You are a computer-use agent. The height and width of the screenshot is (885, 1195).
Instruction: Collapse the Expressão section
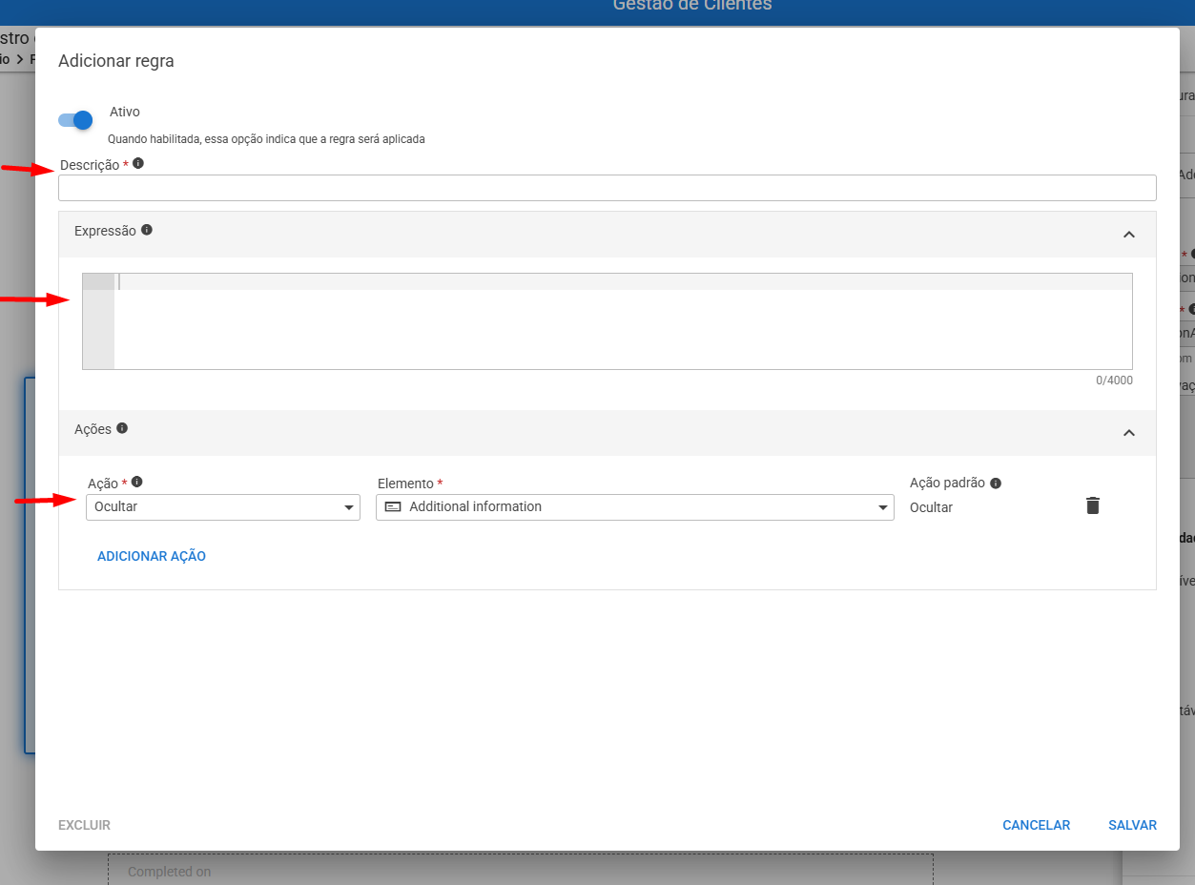pos(1129,235)
